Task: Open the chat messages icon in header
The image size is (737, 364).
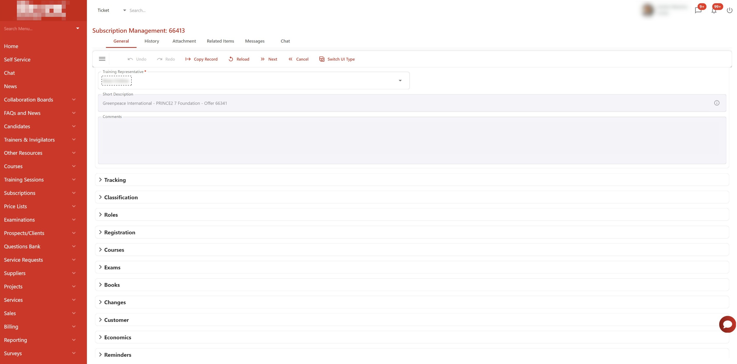Action: pyautogui.click(x=698, y=10)
